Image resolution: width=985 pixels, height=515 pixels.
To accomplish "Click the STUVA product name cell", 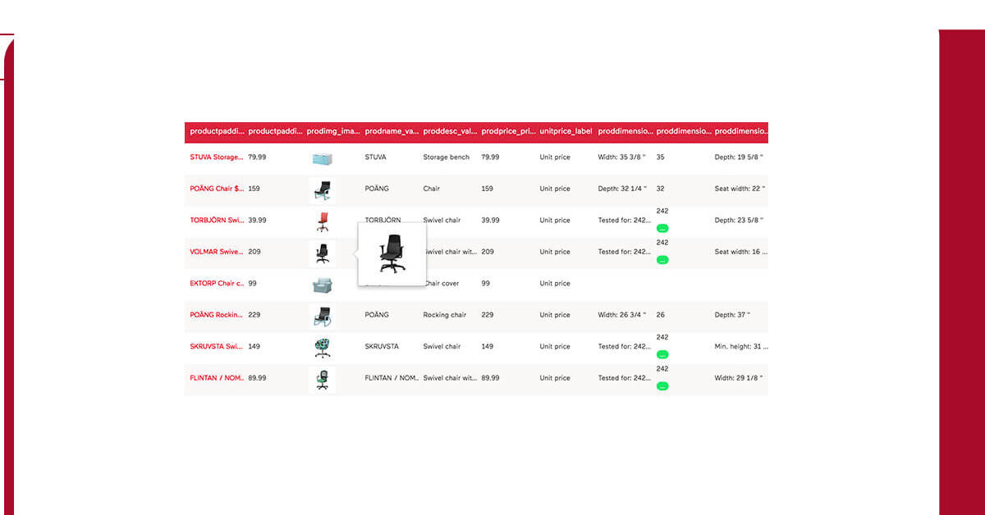I will pos(375,157).
